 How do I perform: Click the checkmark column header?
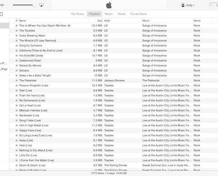point(17,20)
